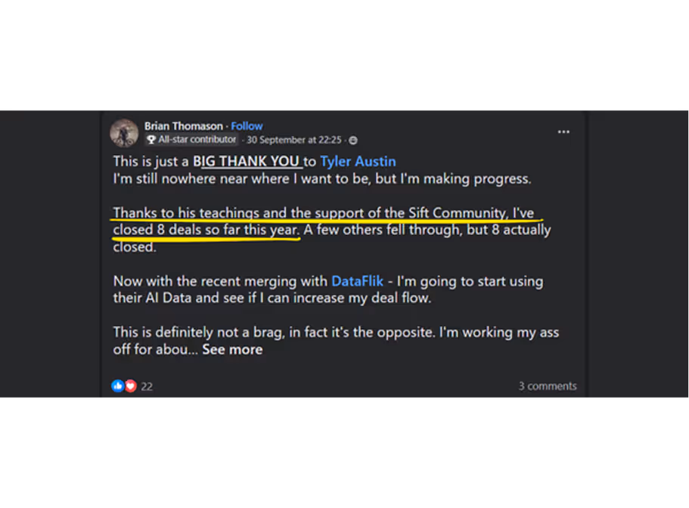The height and width of the screenshot is (508, 689).
Task: View the 22 reactions list
Action: click(x=147, y=386)
